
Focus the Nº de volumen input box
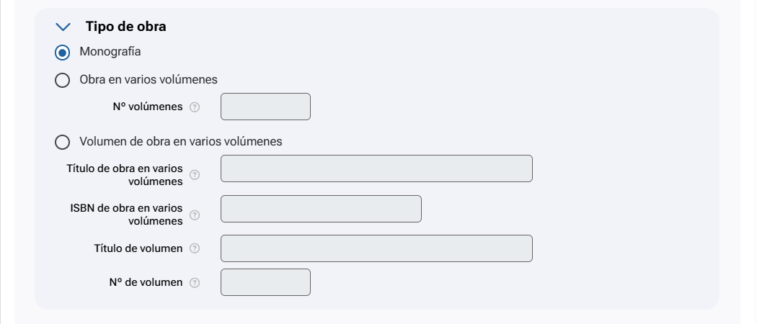click(265, 282)
